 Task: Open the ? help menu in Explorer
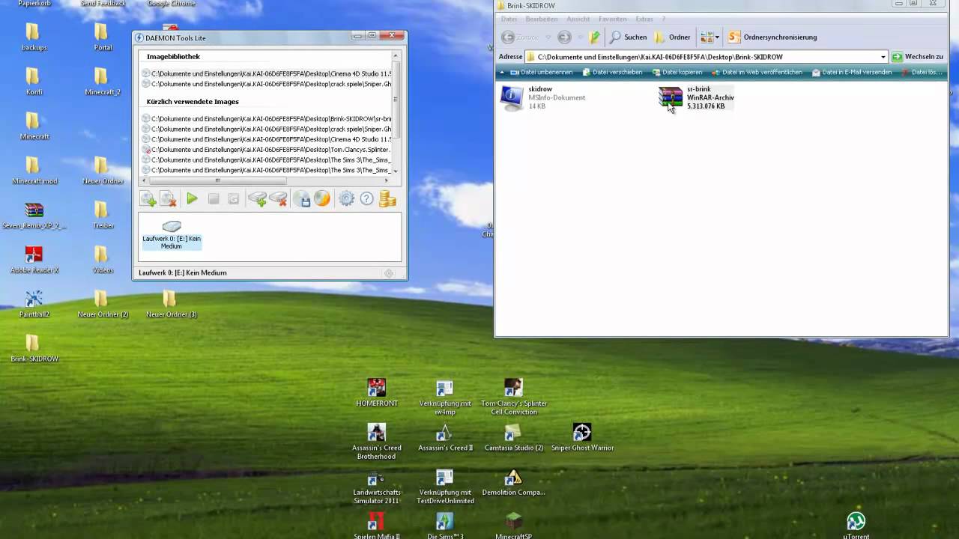click(663, 19)
